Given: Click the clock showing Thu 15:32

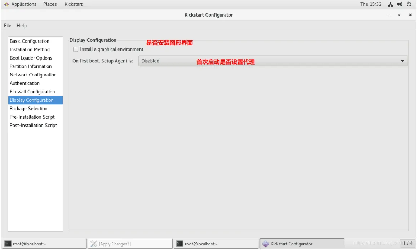Looking at the screenshot, I should pyautogui.click(x=371, y=4).
